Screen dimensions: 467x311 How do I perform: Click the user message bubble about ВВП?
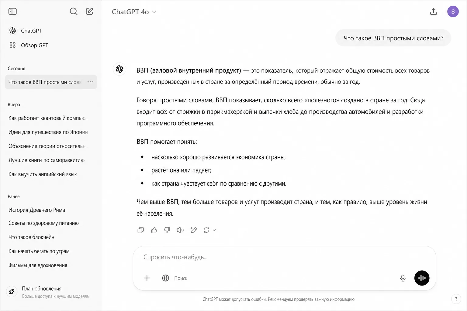click(x=393, y=38)
